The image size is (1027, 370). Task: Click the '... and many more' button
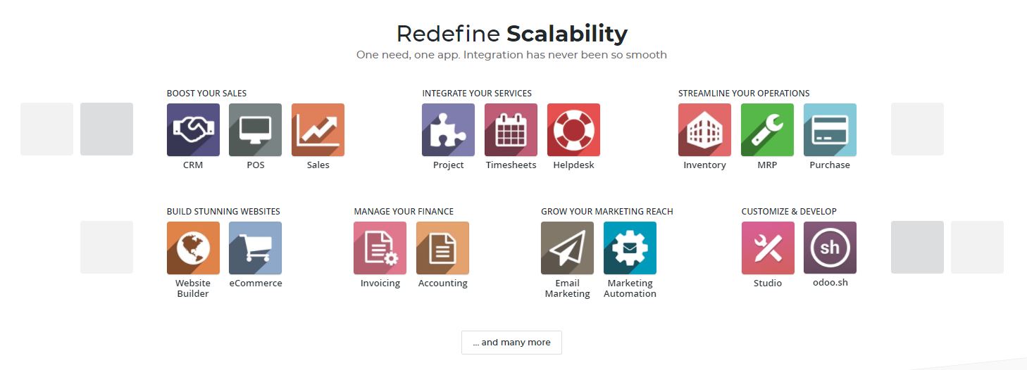point(511,342)
